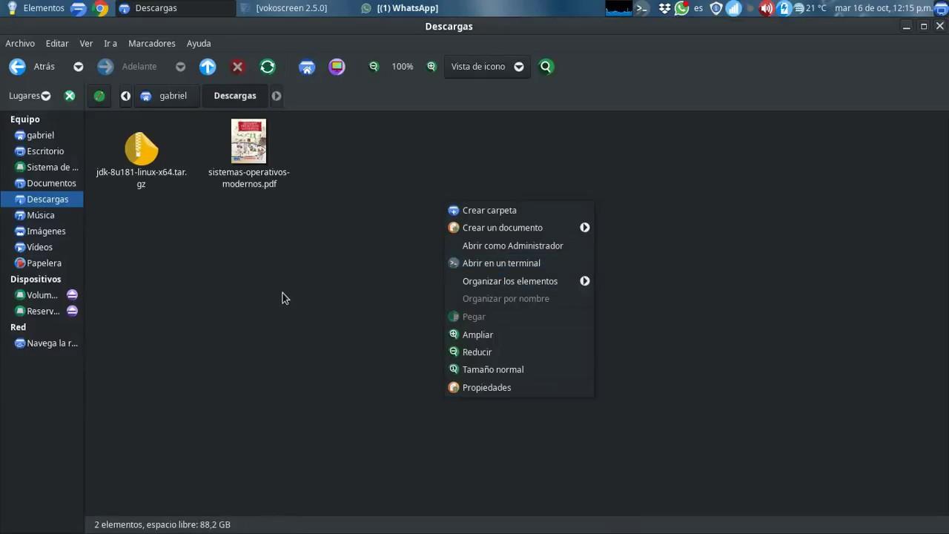The width and height of the screenshot is (949, 534).
Task: Open the Marcadores menu
Action: coord(151,44)
